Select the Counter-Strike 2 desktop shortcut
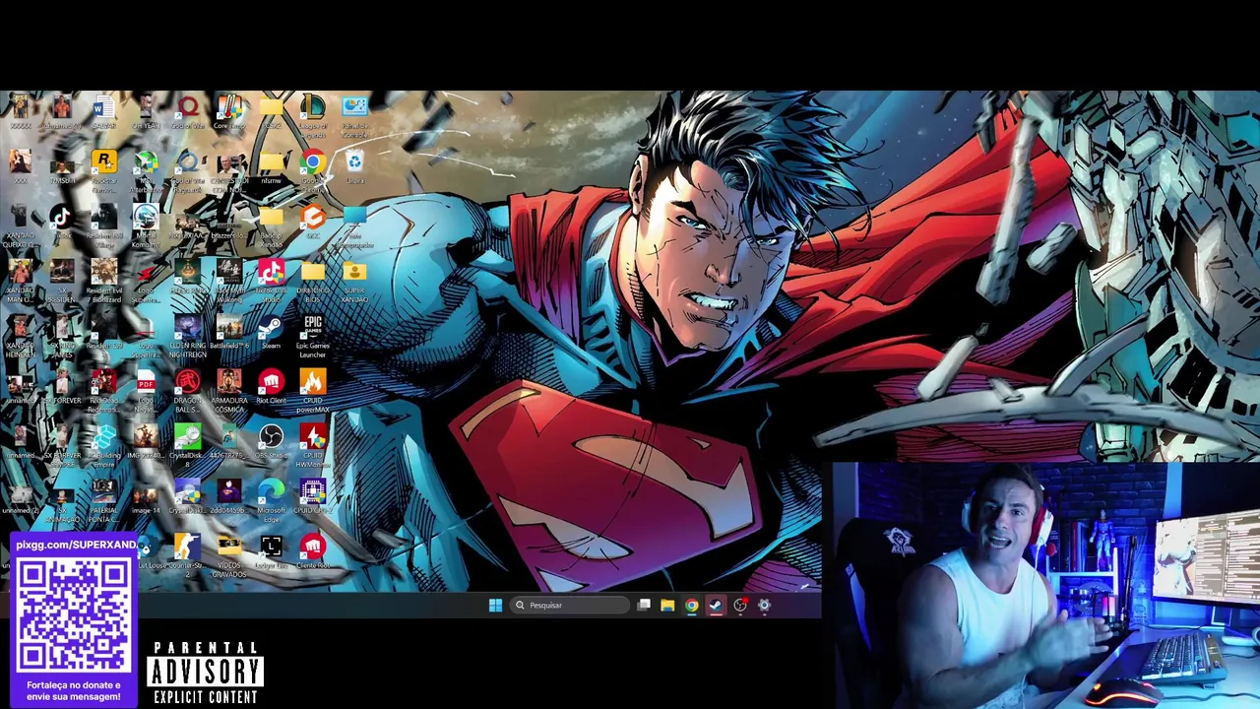This screenshot has height=709, width=1260. (x=188, y=557)
